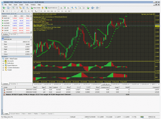The width and height of the screenshot is (161, 119).
Task: Open the File menu
Action: click(x=5, y=5)
